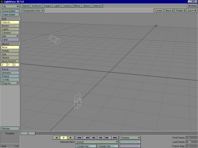Activate the Move mouse mode
Screen dimensions: 198x148
pyautogui.click(x=10, y=47)
